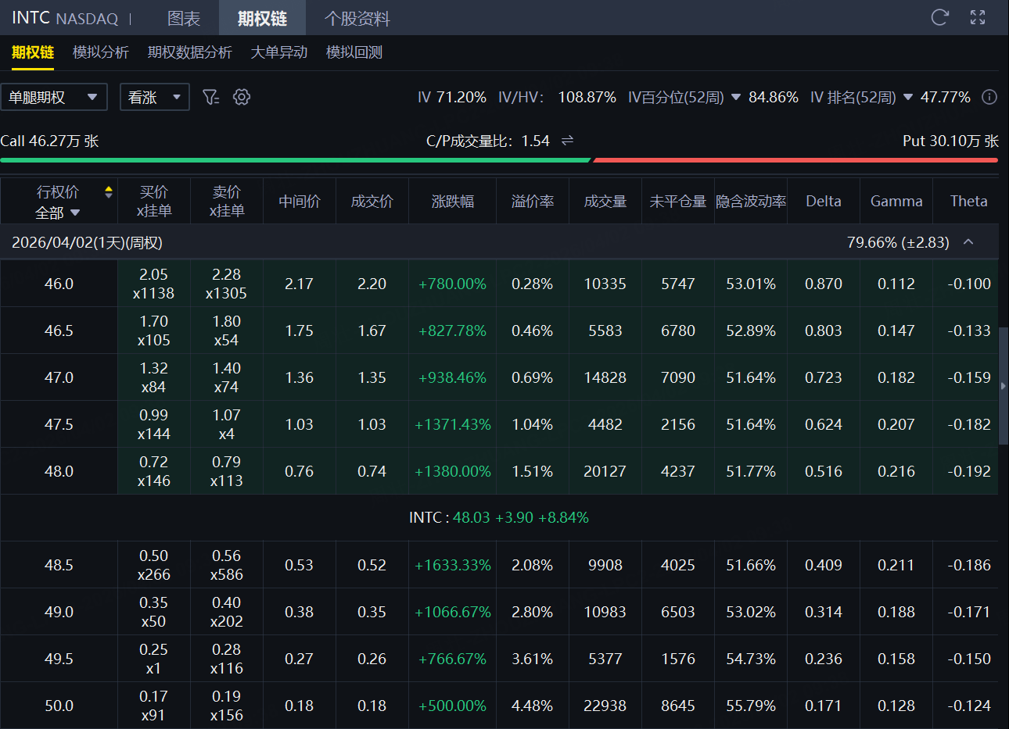Click the refresh icon in top bar
The height and width of the screenshot is (729, 1009).
click(939, 17)
